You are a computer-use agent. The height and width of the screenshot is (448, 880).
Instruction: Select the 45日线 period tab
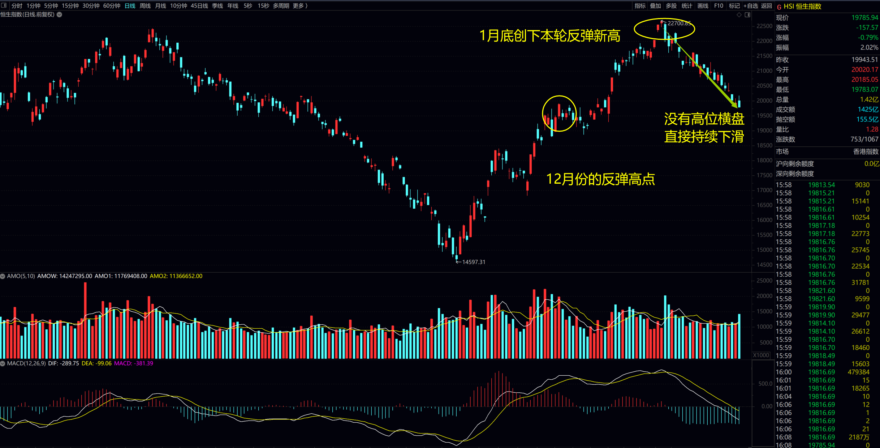tap(199, 6)
